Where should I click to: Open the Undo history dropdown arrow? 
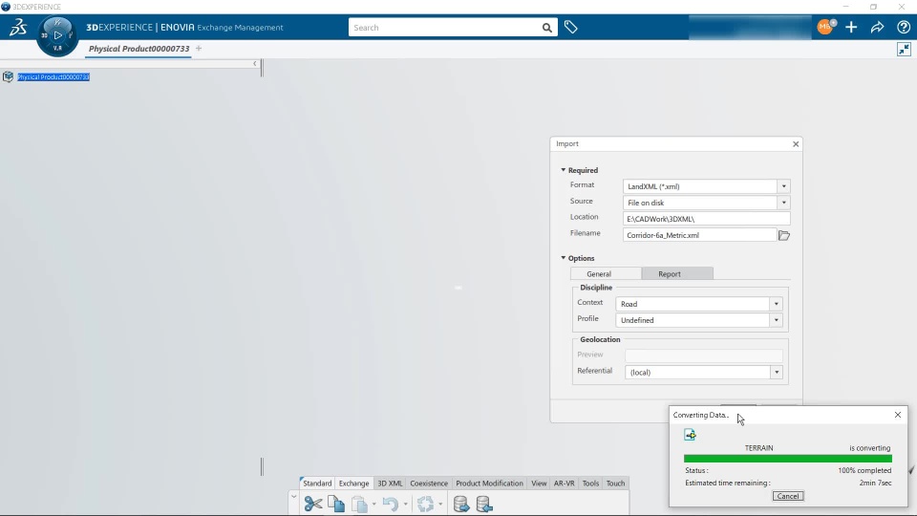405,504
